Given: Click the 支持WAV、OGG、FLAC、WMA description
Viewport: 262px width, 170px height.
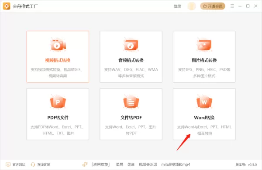Looking at the screenshot, I should tap(131, 72).
